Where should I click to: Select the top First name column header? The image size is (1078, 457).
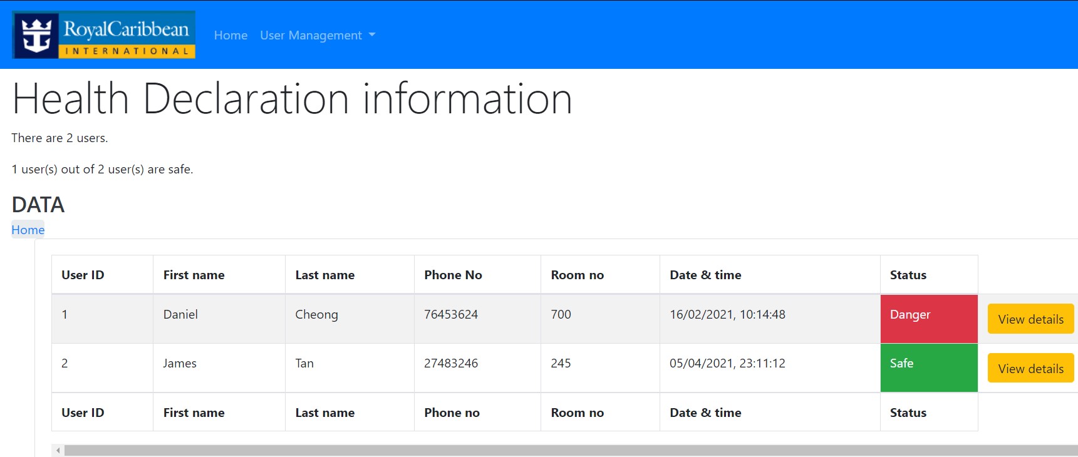click(x=194, y=275)
